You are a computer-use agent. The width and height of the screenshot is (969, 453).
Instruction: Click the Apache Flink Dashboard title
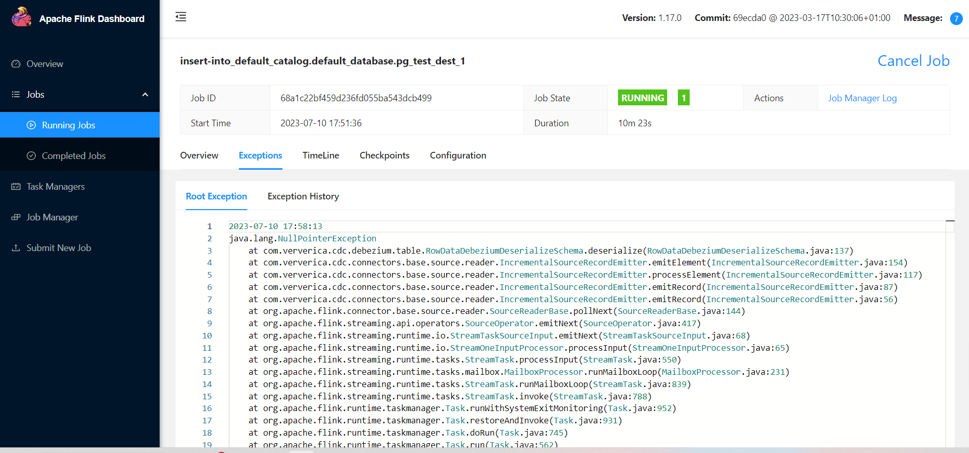coord(92,19)
